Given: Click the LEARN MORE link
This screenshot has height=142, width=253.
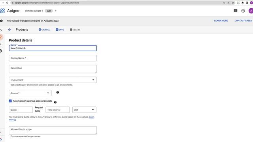Looking at the screenshot, I should pos(221,21).
